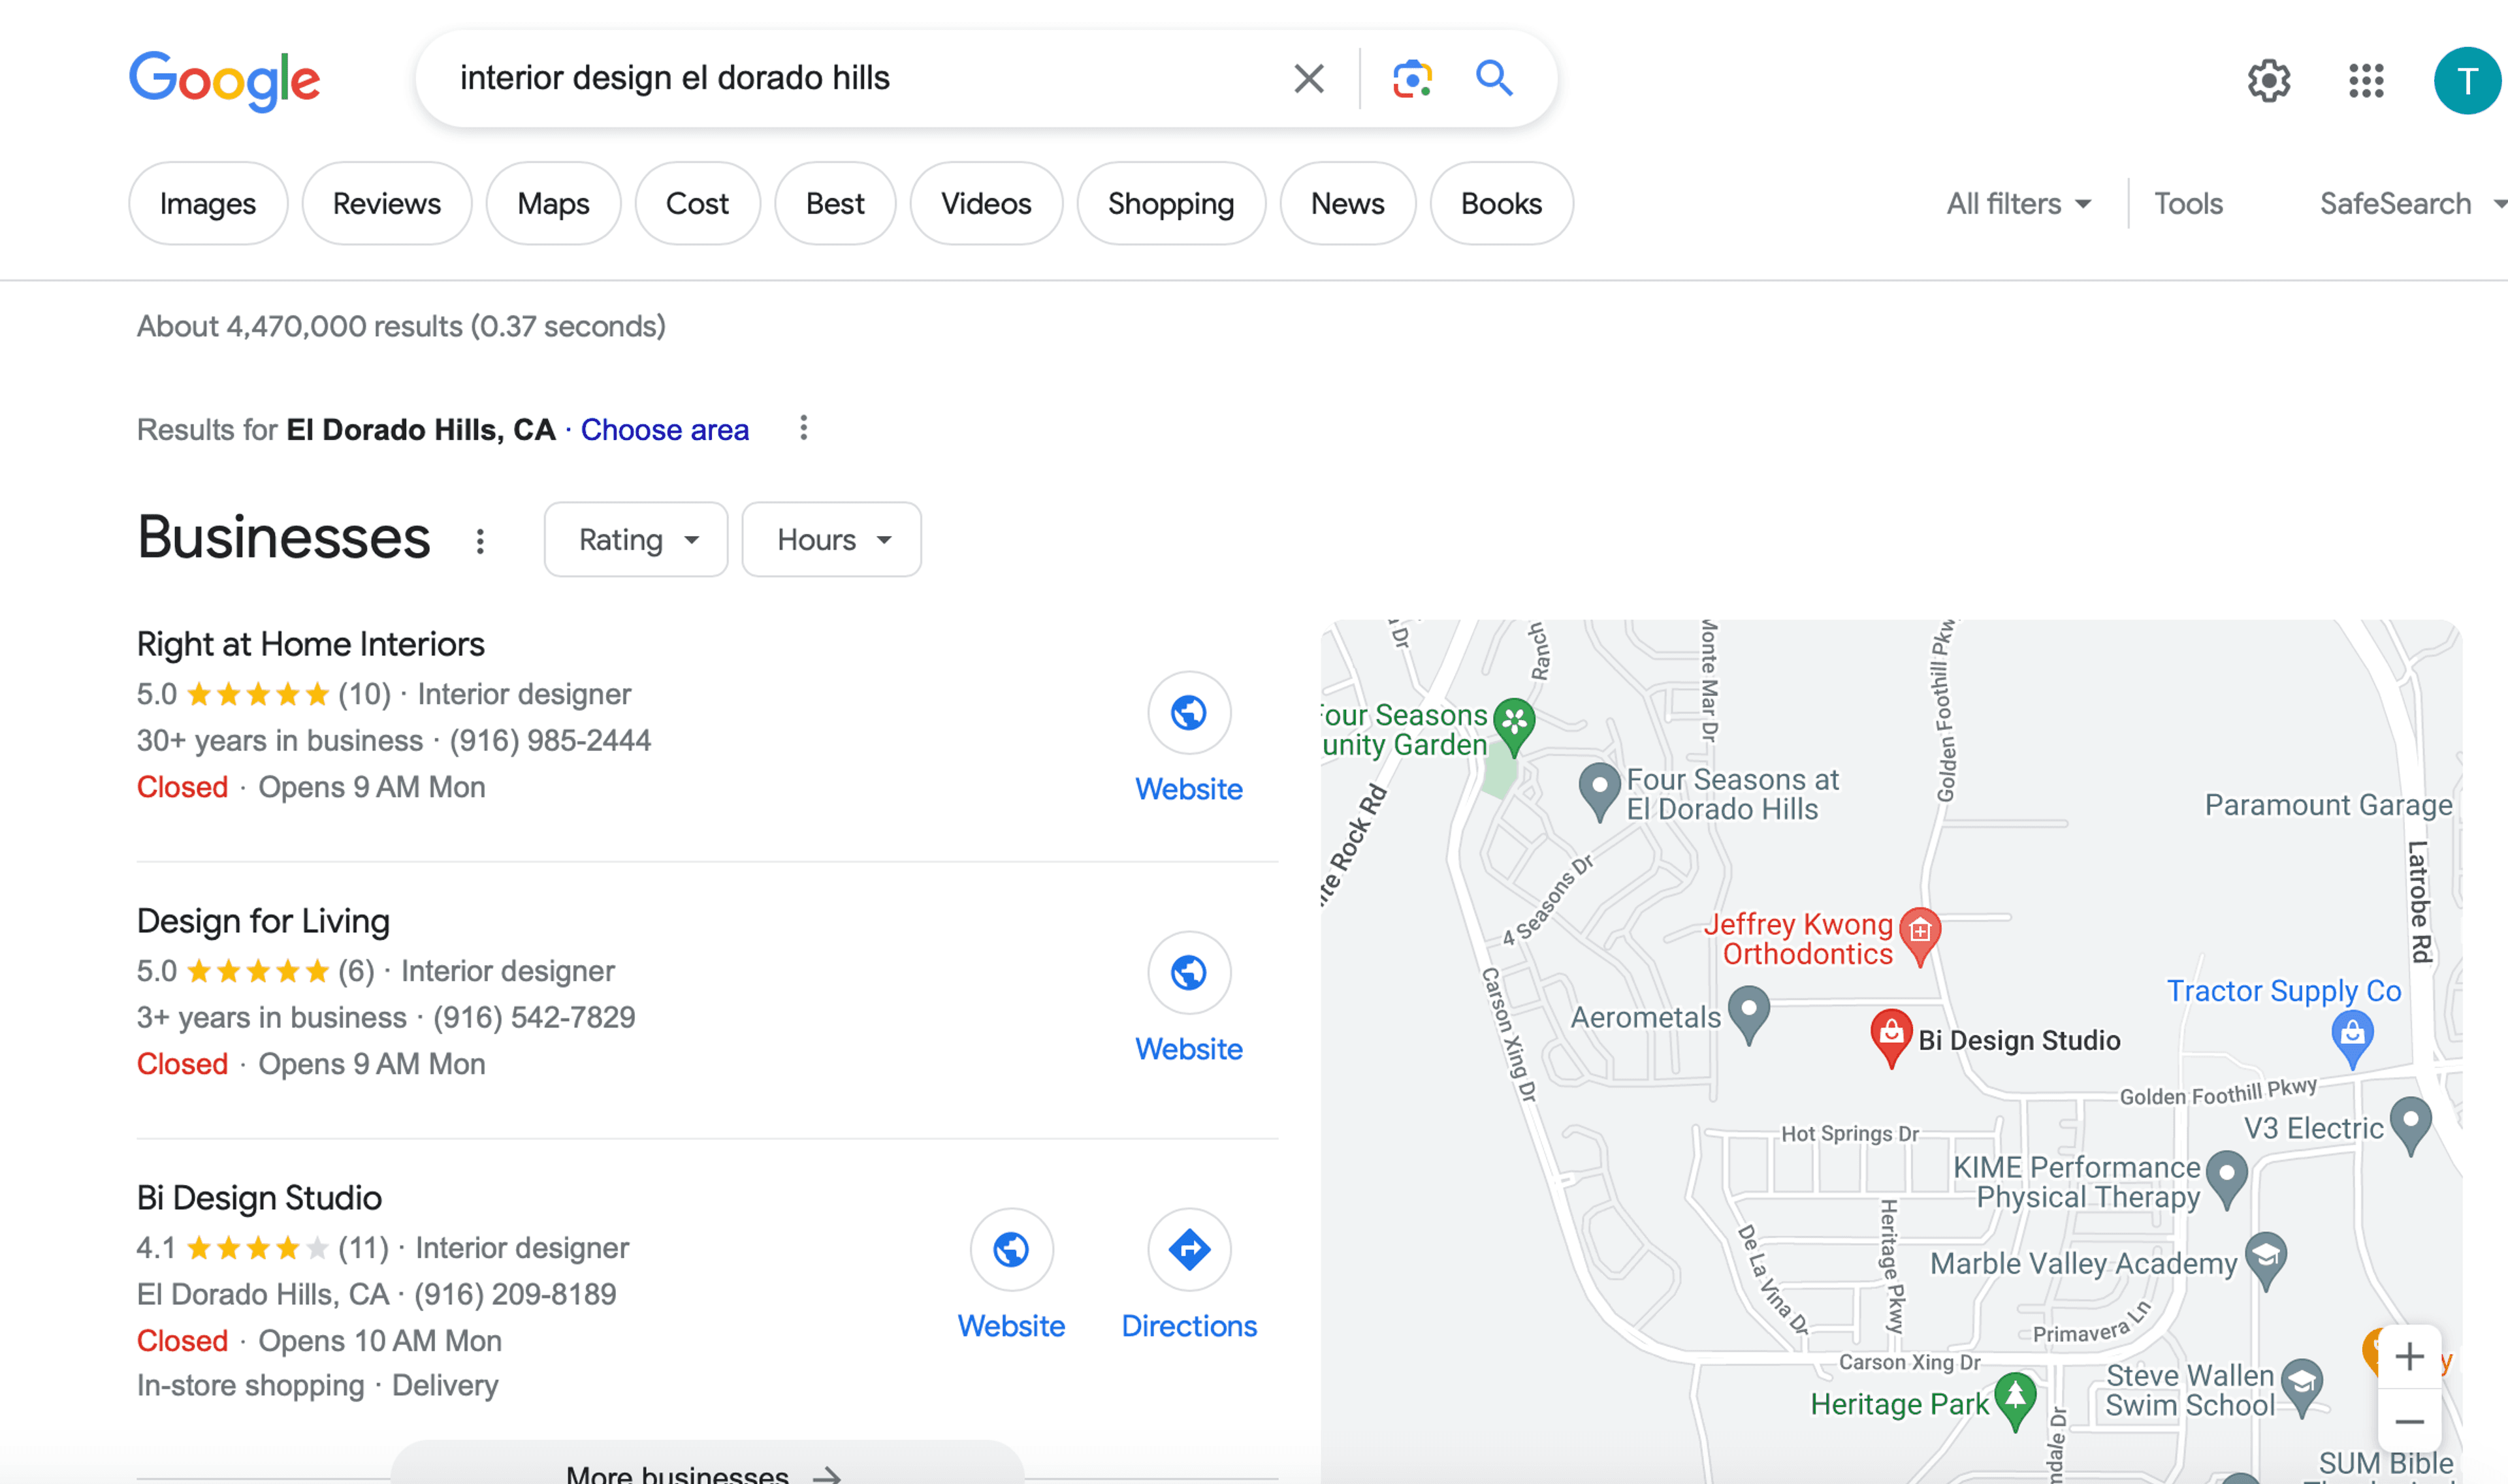This screenshot has height=1484, width=2508.
Task: Open Right at Home Interiors website icon
Action: [x=1189, y=713]
